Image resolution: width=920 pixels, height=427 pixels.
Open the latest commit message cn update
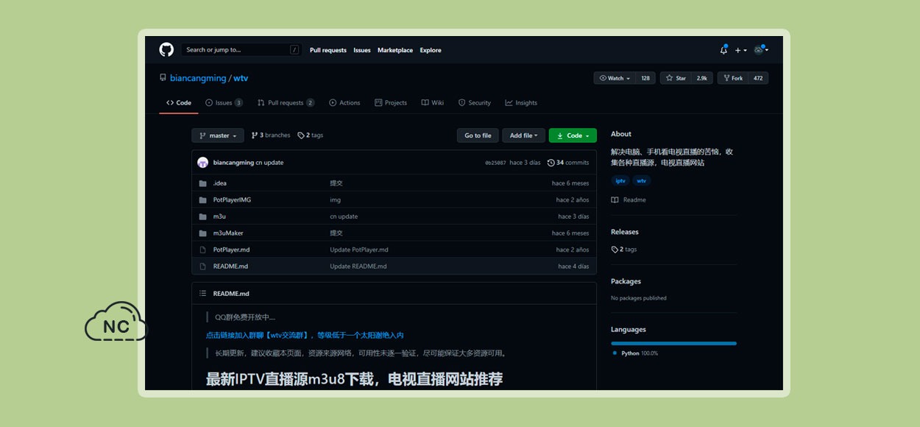tap(269, 163)
